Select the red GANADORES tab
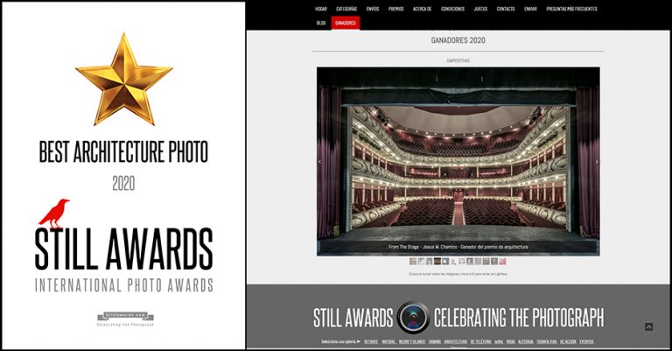 [346, 23]
